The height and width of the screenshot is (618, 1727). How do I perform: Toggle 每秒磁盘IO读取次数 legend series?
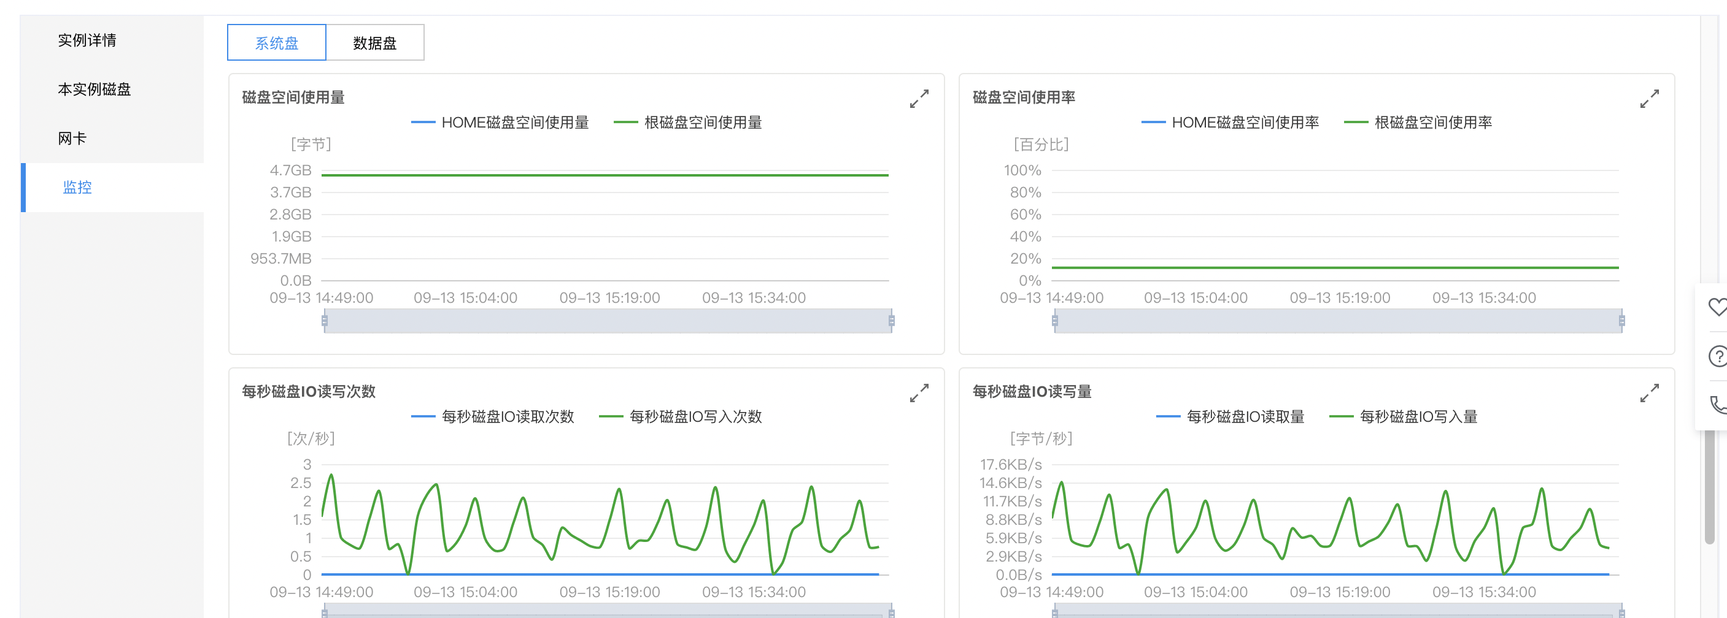493,416
